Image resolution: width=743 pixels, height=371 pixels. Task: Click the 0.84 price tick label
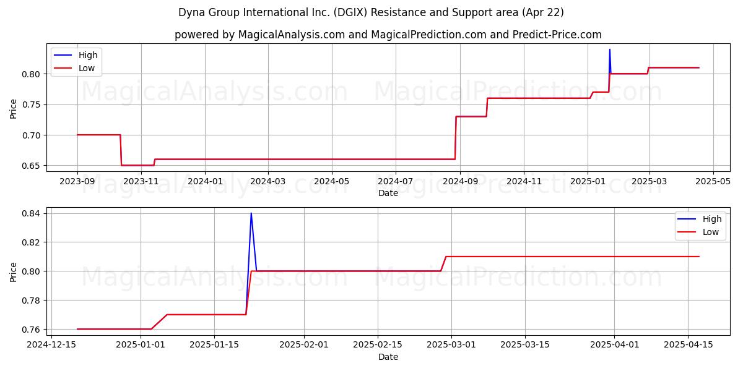tap(32, 213)
